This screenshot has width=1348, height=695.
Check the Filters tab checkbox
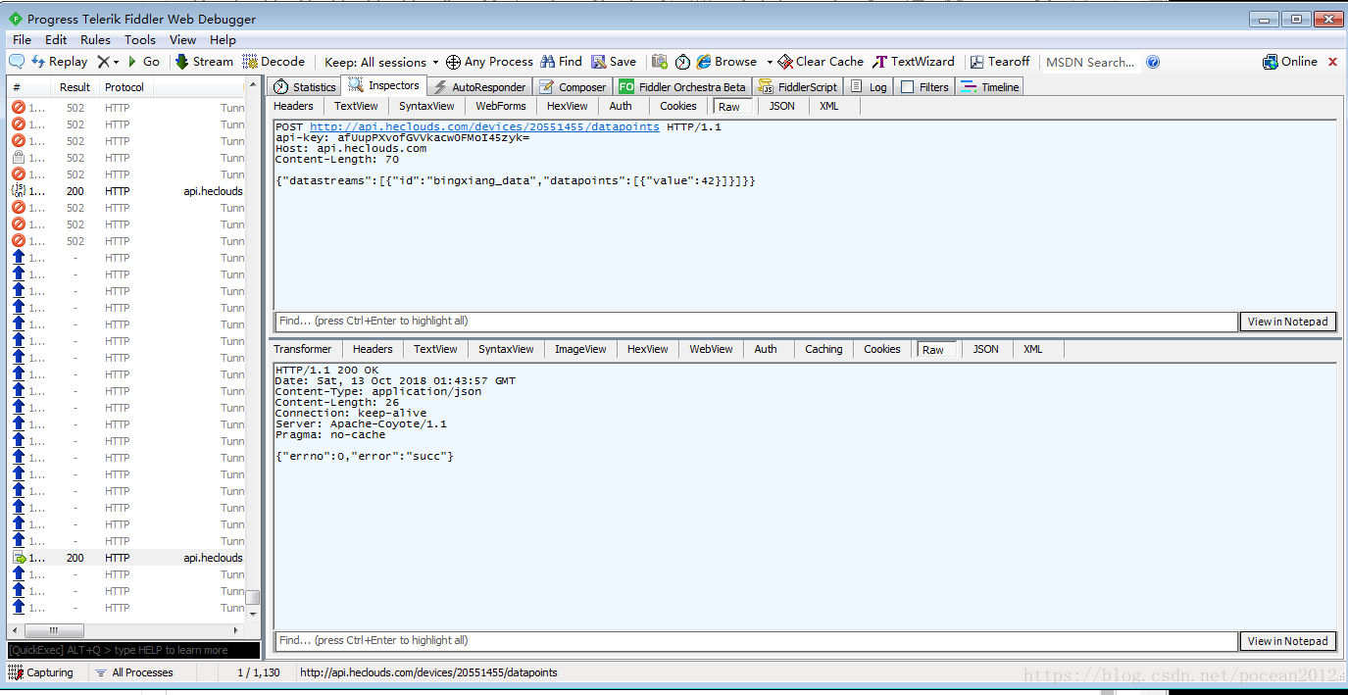click(908, 87)
